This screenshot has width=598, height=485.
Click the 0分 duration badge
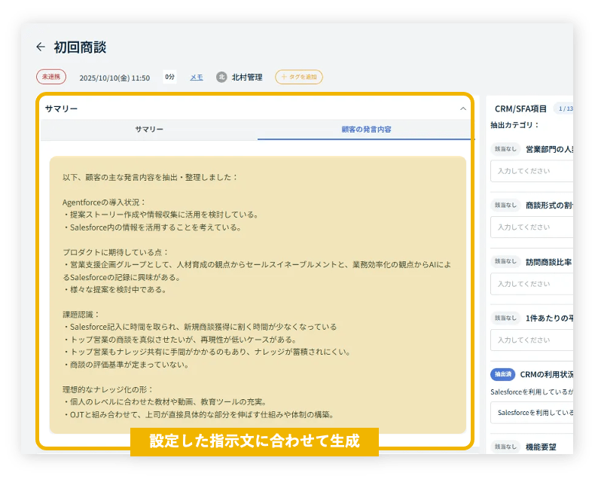point(169,77)
